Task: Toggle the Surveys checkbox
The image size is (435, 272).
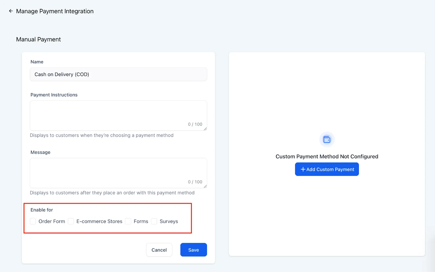Action: coord(154,221)
